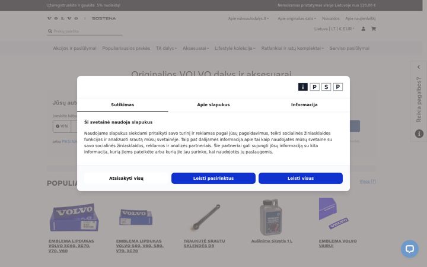Screen dimensions: 427x267
Task: Open Populiariausios prekės menu item
Action: click(x=126, y=48)
